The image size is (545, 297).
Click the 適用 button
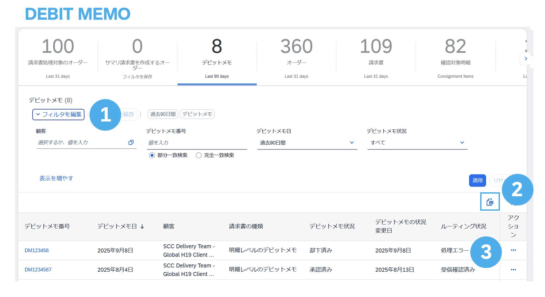477,180
